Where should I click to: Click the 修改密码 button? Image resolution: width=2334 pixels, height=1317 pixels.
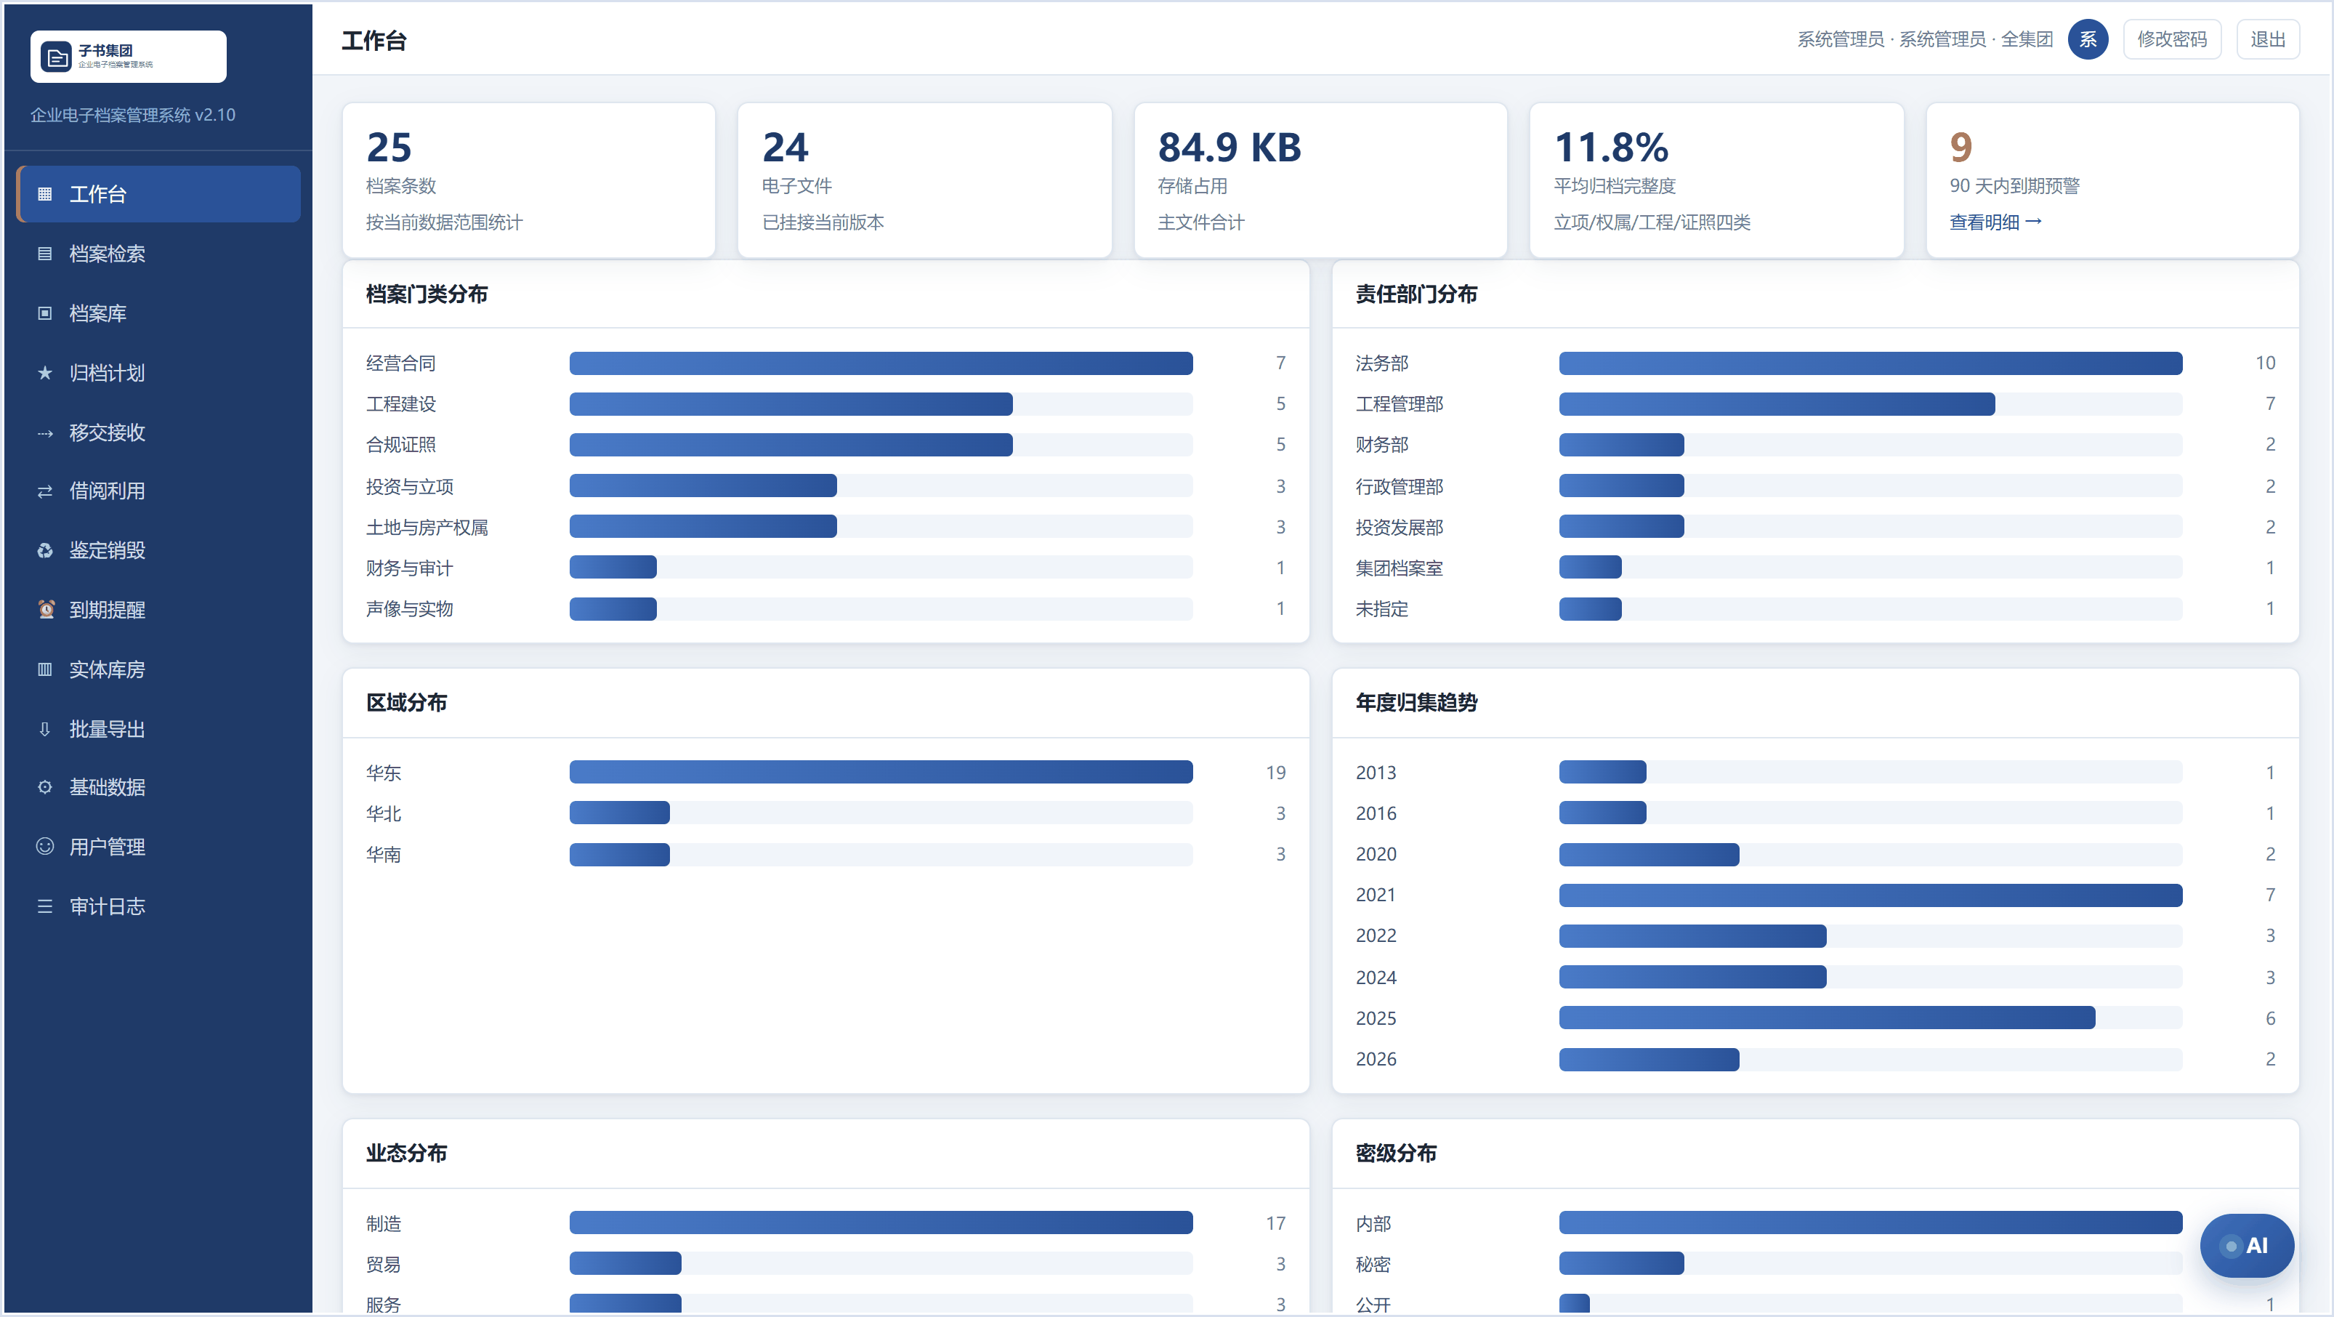point(2172,39)
